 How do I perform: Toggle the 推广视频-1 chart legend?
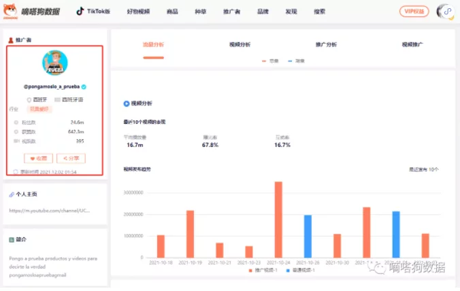click(x=263, y=271)
